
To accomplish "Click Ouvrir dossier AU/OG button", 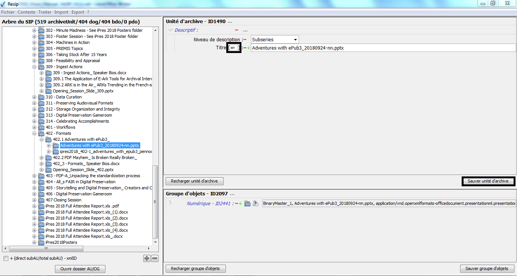I will pos(80,269).
